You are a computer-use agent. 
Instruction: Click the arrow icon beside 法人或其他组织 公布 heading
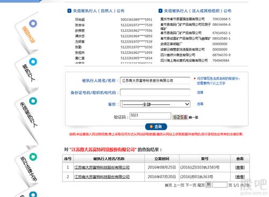(160, 11)
